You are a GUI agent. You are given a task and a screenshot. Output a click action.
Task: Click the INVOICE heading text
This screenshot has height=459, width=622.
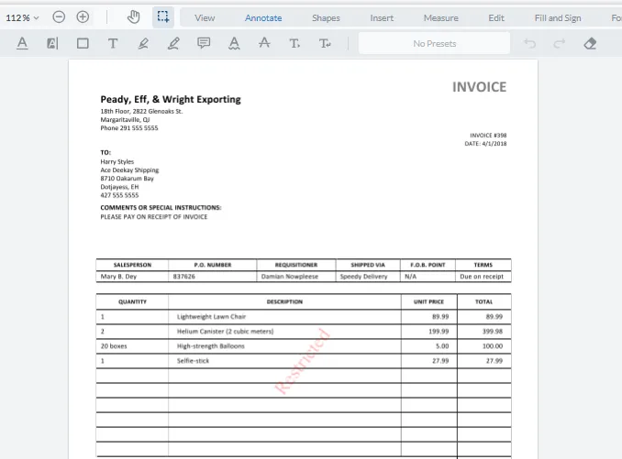479,87
